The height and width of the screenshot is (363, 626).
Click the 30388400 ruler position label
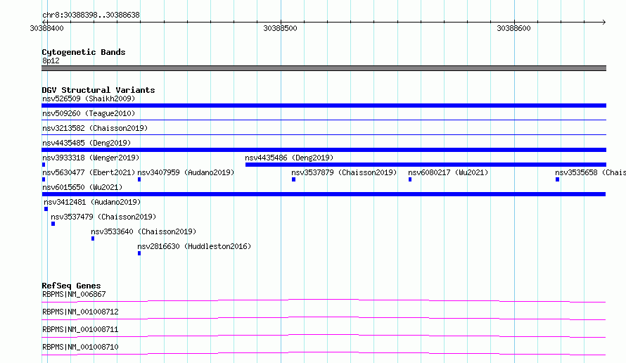(x=46, y=28)
